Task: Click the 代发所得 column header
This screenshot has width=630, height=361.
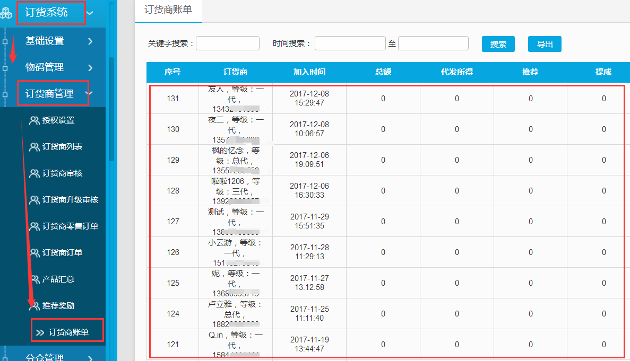Action: pos(457,72)
